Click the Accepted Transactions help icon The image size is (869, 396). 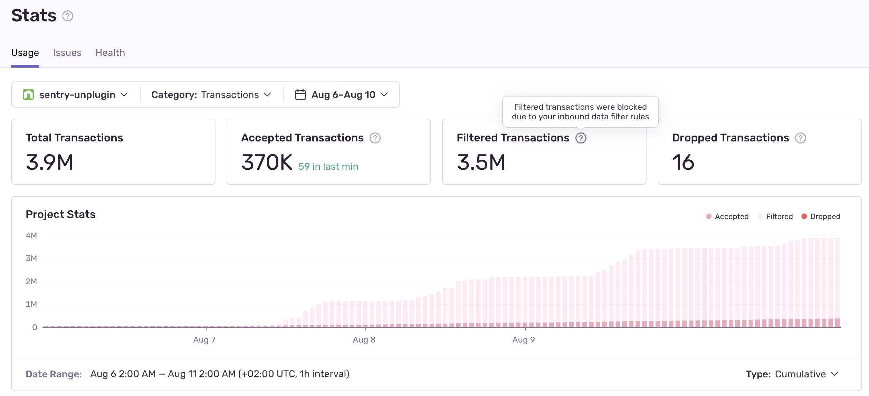375,138
